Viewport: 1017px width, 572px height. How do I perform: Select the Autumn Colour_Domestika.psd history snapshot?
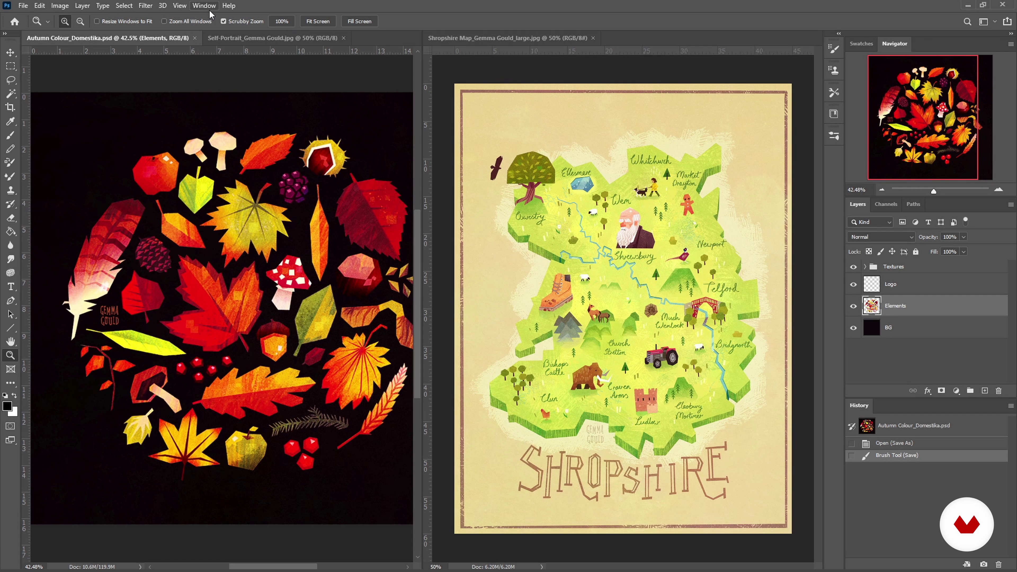point(926,426)
